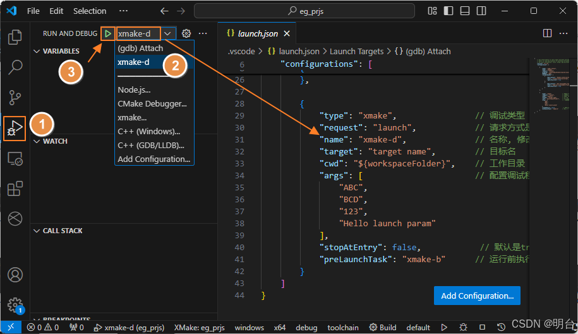Viewport: 578px width, 334px height.
Task: Click toolchain in status bar
Action: [x=343, y=327]
